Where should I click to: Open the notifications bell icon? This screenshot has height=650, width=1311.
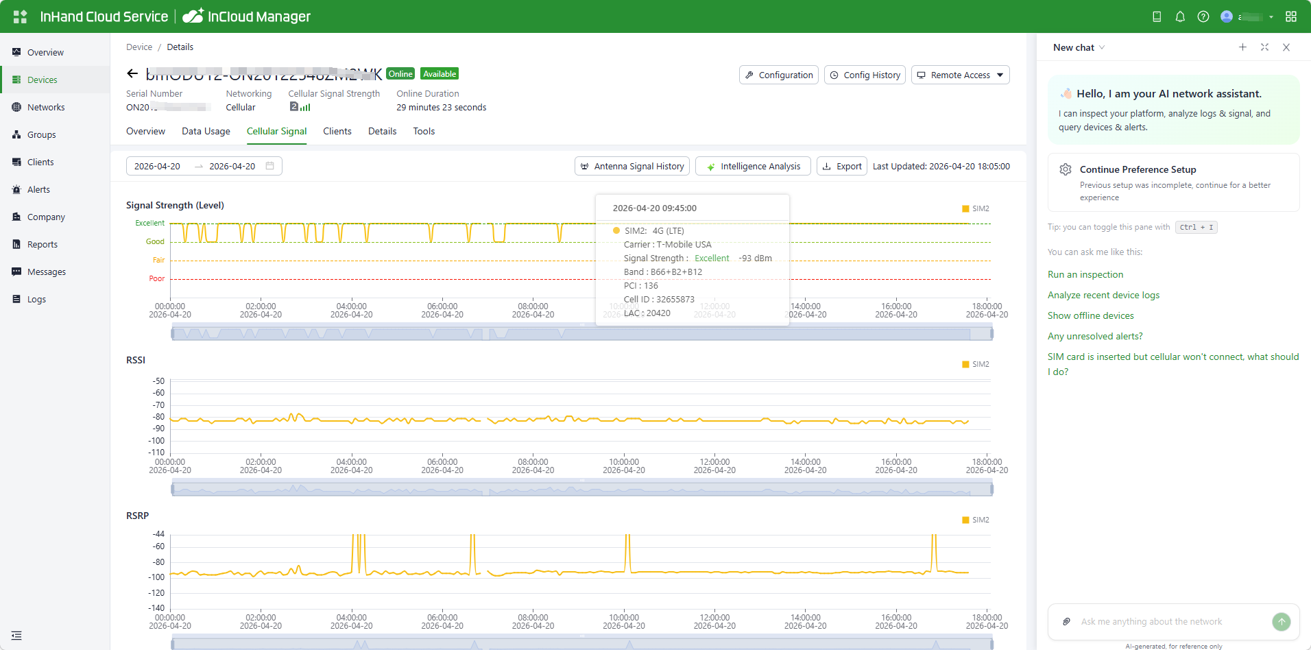[x=1180, y=16]
